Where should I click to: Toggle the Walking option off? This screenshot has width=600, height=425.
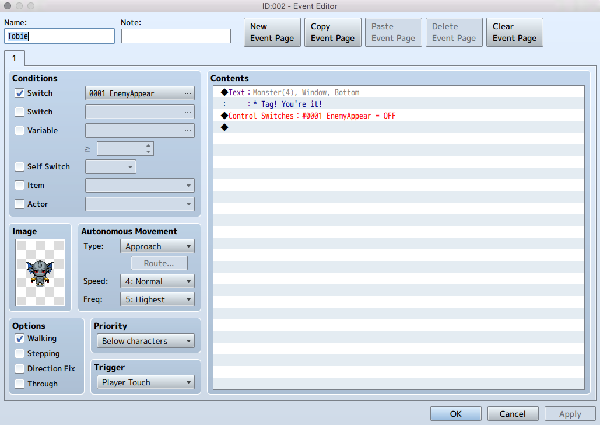(19, 339)
